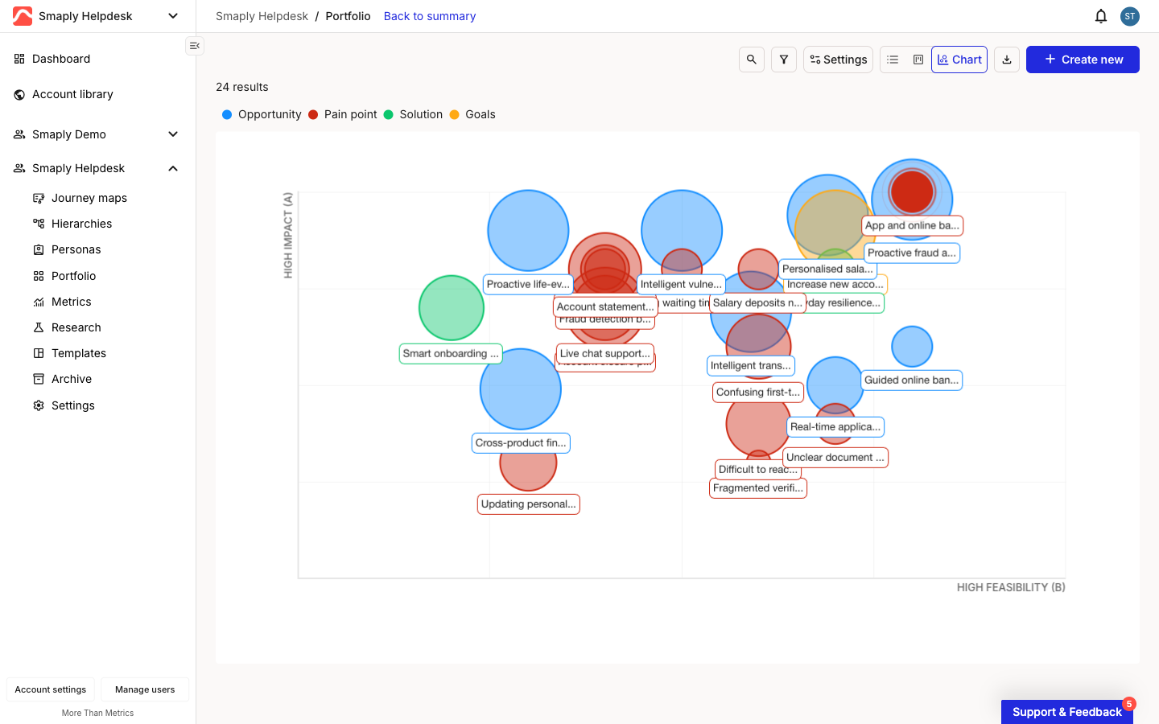Click Create new button
The height and width of the screenshot is (724, 1159).
[x=1083, y=60]
